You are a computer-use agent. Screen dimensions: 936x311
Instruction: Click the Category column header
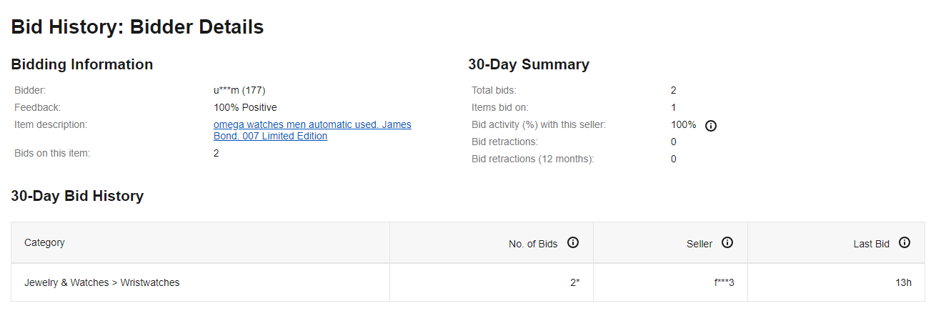44,242
